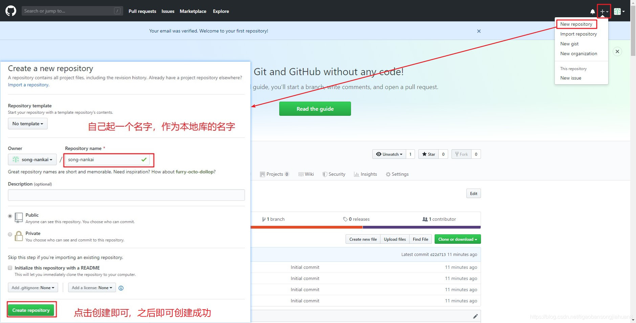Image resolution: width=636 pixels, height=323 pixels.
Task: Click the Repository name field
Action: (x=107, y=159)
